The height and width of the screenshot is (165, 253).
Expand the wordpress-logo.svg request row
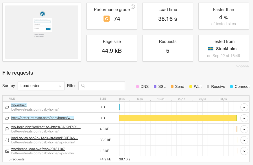[x=244, y=151]
